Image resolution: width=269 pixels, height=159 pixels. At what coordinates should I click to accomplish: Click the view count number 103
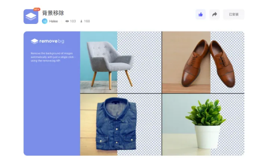(x=73, y=21)
